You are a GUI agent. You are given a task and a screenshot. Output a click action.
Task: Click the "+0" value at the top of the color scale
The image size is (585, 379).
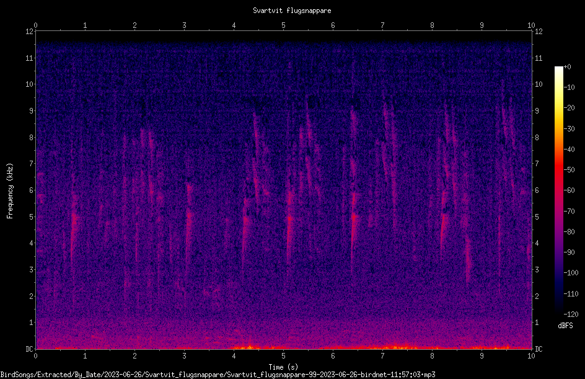[x=568, y=67]
